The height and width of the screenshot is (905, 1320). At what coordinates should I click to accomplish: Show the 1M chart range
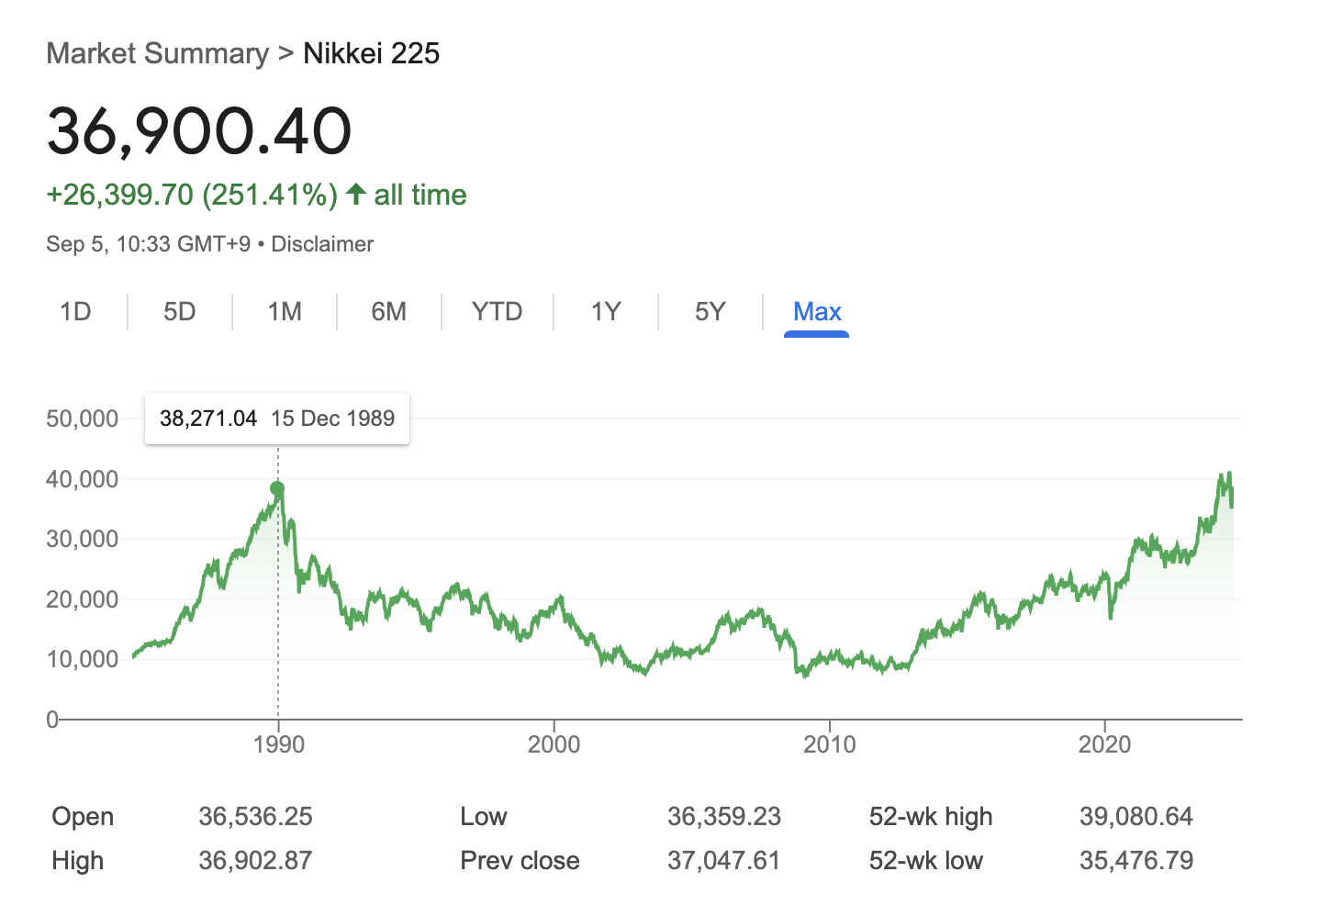pos(285,312)
